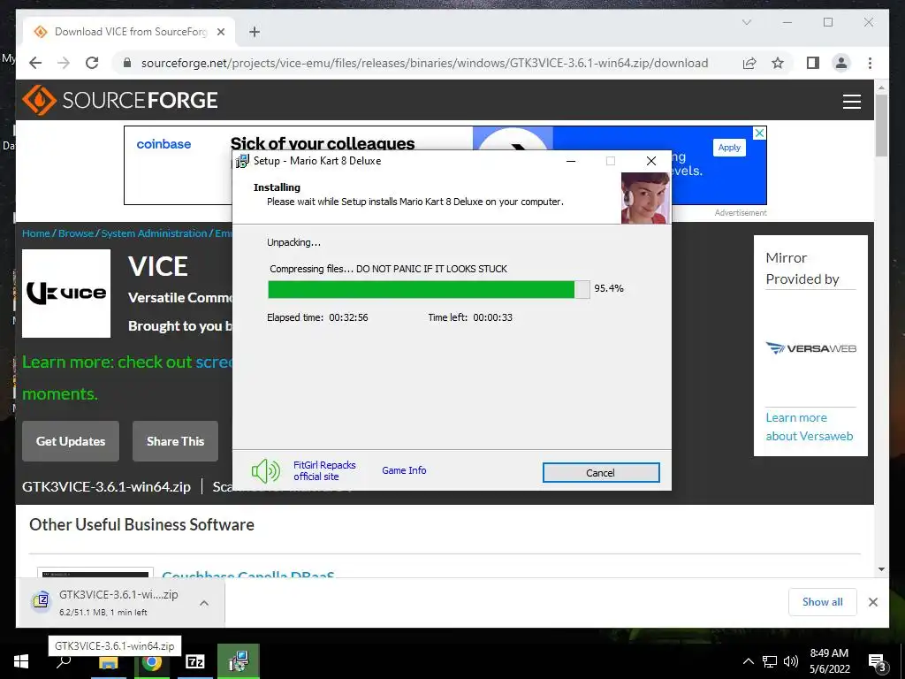Click the Share This button
This screenshot has width=905, height=679.
(176, 441)
